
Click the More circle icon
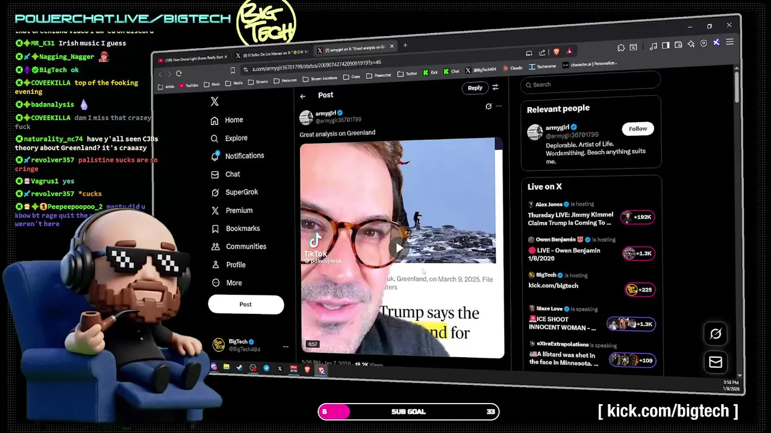pyautogui.click(x=215, y=283)
